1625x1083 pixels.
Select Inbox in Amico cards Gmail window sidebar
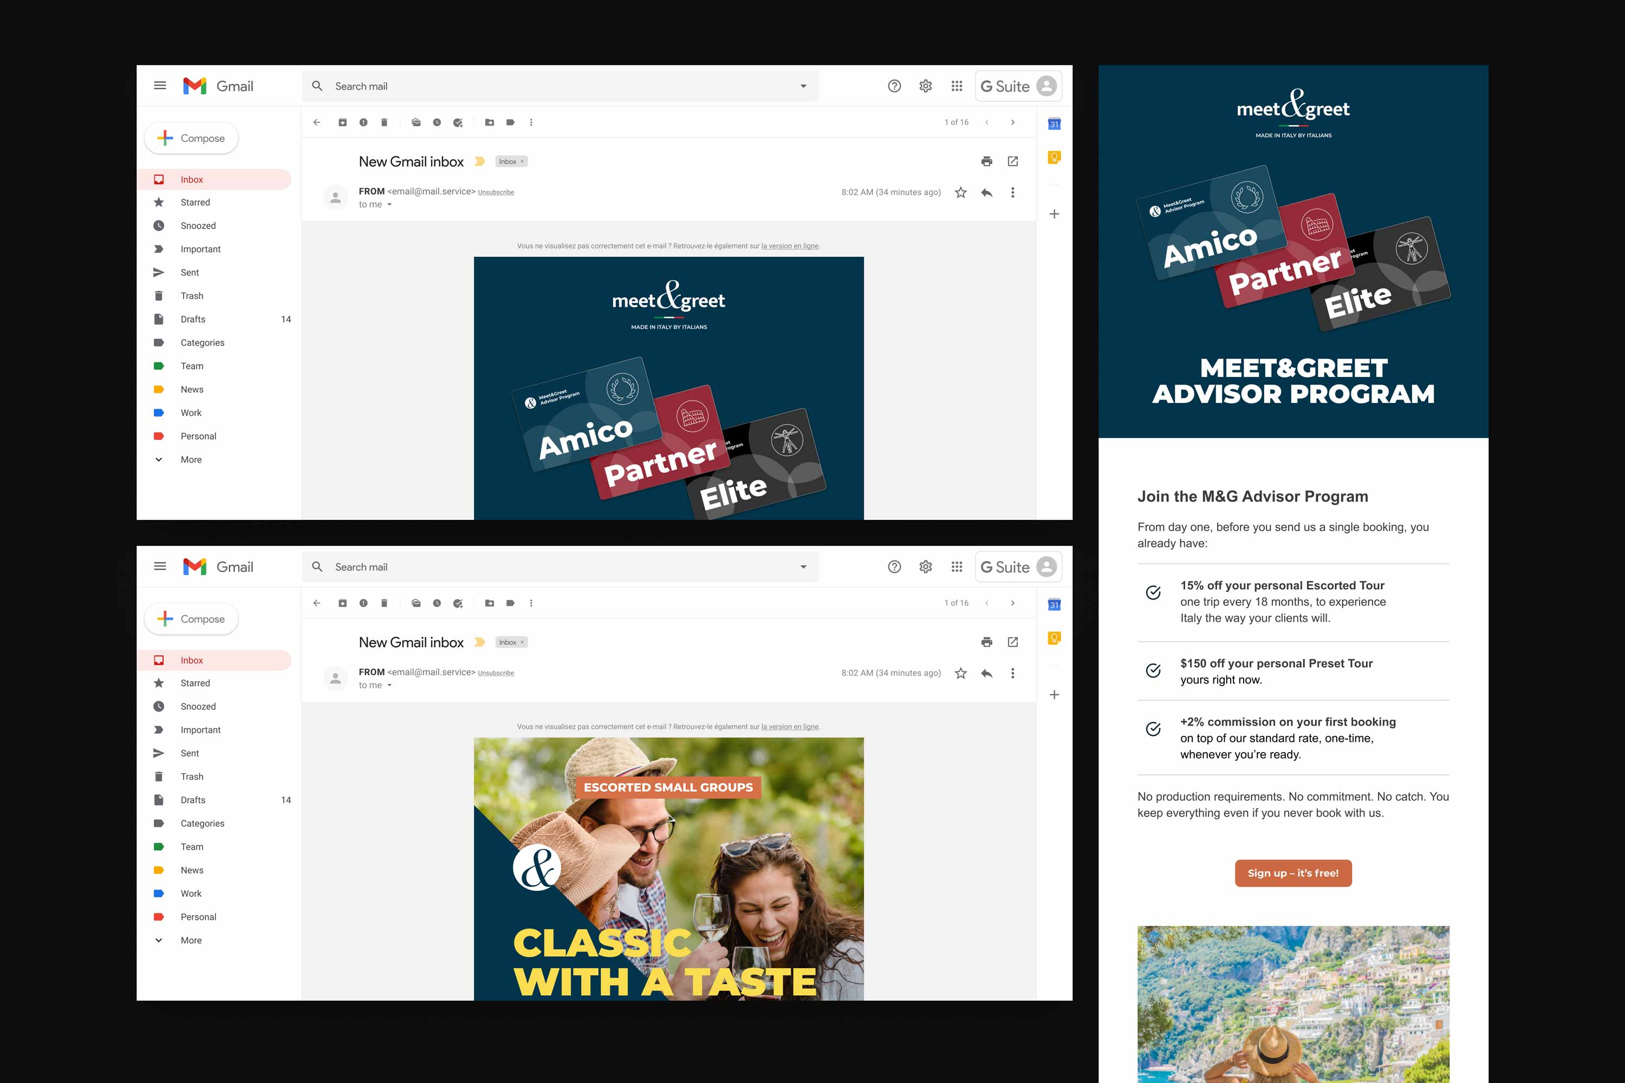click(x=214, y=180)
